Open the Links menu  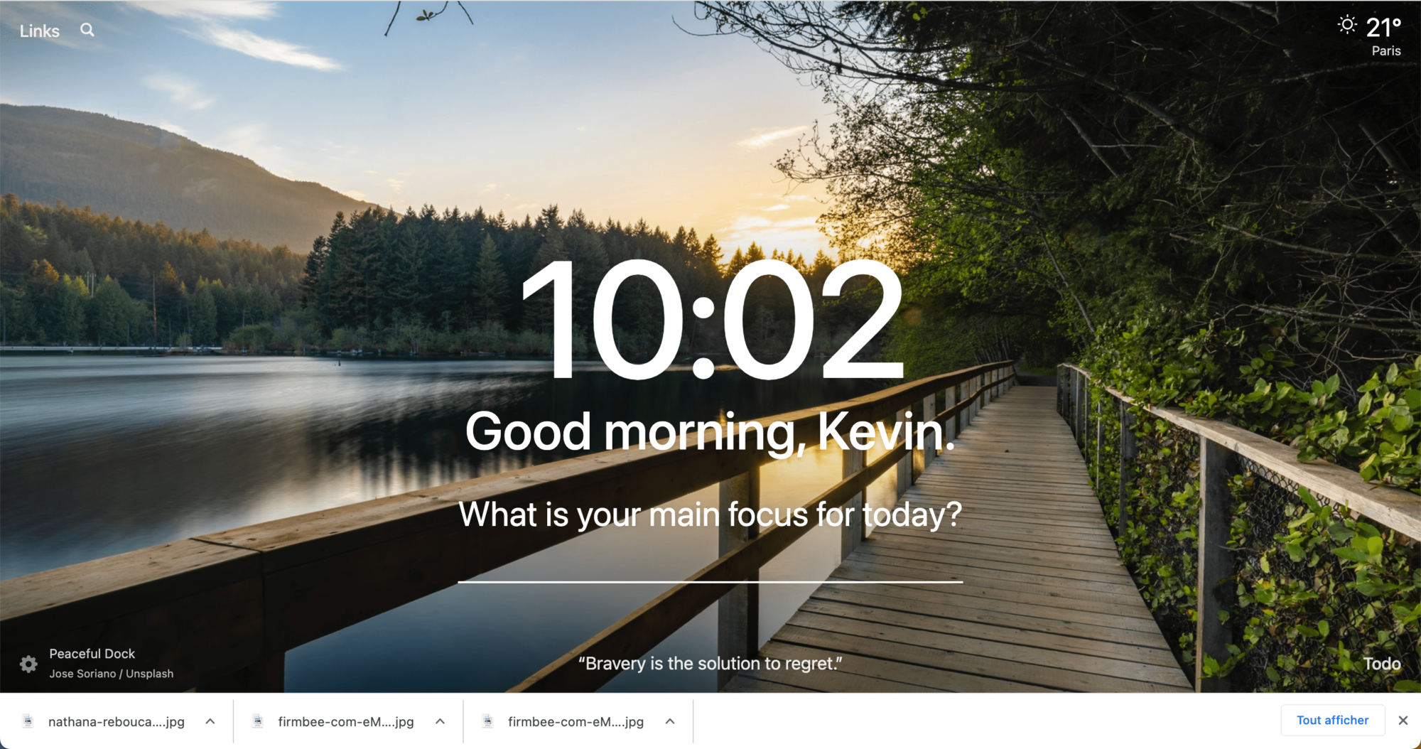(x=40, y=31)
